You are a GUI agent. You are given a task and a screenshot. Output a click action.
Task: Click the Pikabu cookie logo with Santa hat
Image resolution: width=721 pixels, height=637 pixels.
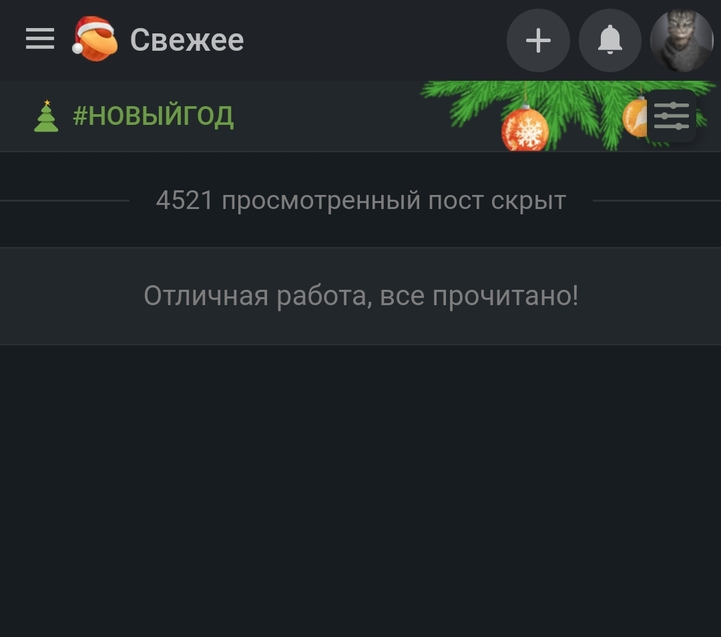[x=95, y=39]
